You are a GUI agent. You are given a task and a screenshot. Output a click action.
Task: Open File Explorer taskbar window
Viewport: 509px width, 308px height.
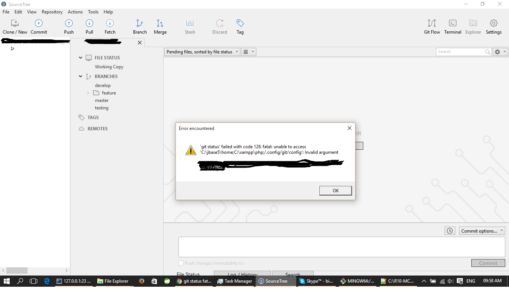click(113, 281)
